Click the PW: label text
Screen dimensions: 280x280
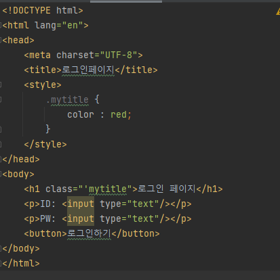48,219
